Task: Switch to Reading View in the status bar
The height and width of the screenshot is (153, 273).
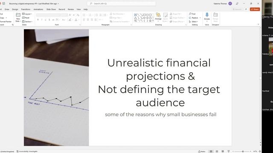Action: 223,151
